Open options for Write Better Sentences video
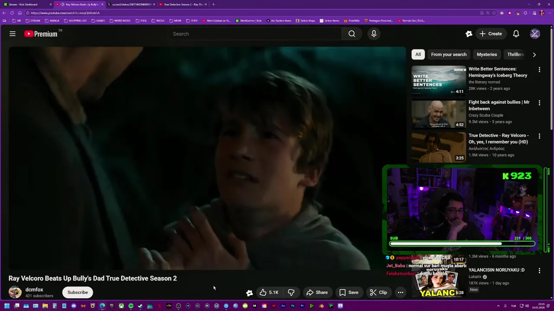Screen dimensions: 554x311 pyautogui.click(x=539, y=70)
